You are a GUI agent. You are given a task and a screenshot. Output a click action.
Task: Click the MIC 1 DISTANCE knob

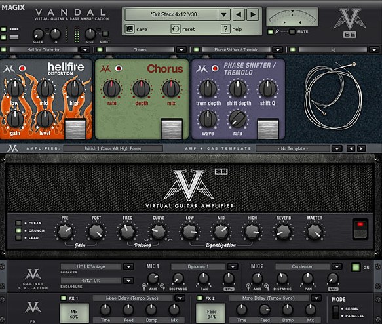178,278
